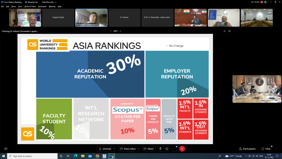Click red leave meeting button
Screen dimensions: 282x159
point(182,149)
